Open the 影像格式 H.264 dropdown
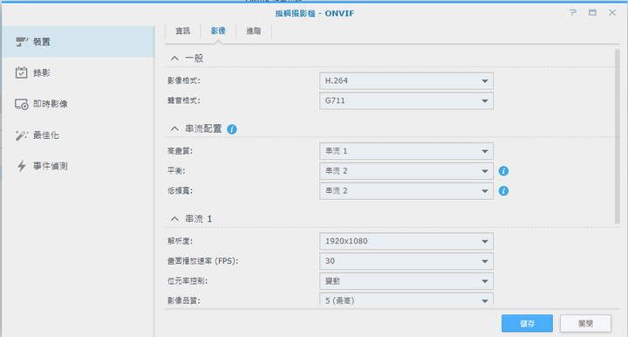Viewport: 628px width, 337px height. [406, 81]
